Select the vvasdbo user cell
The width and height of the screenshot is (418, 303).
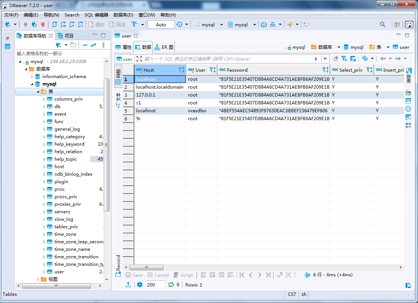(201, 110)
